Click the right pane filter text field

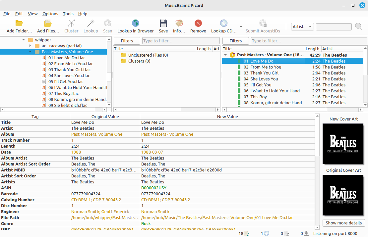pos(309,41)
